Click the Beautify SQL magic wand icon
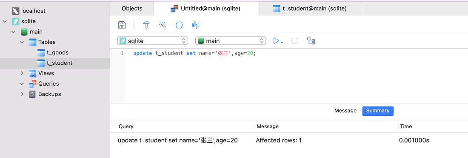Image resolution: width=468 pixels, height=158 pixels. click(x=163, y=25)
